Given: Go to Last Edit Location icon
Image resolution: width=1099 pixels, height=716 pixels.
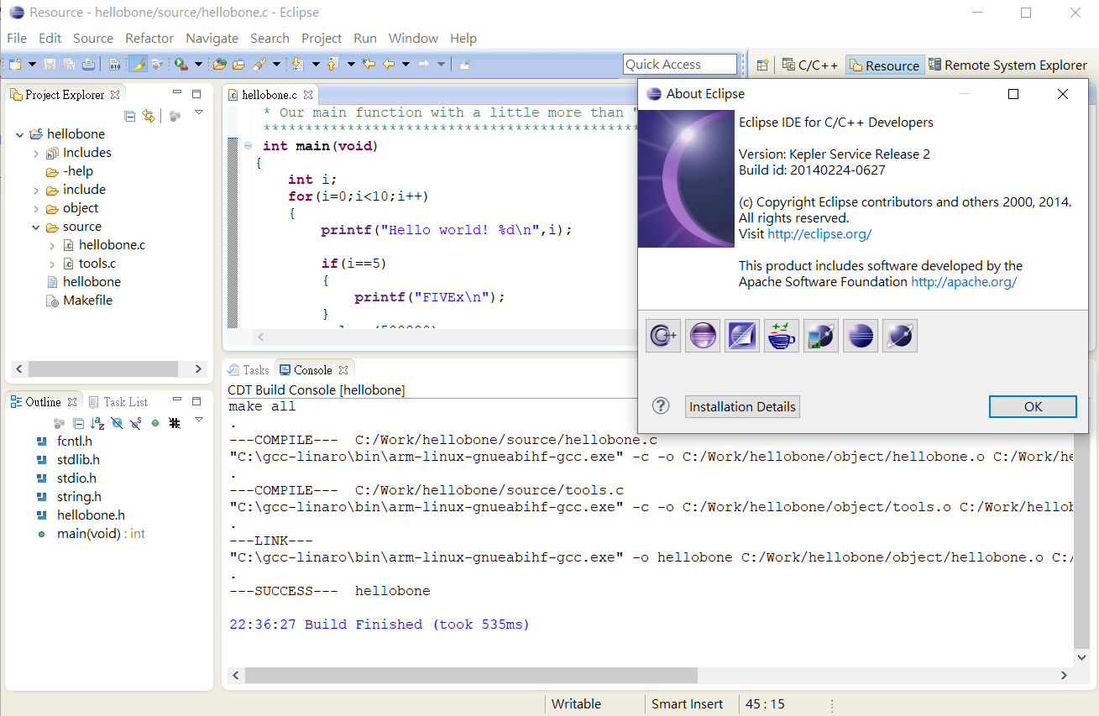Looking at the screenshot, I should (369, 65).
